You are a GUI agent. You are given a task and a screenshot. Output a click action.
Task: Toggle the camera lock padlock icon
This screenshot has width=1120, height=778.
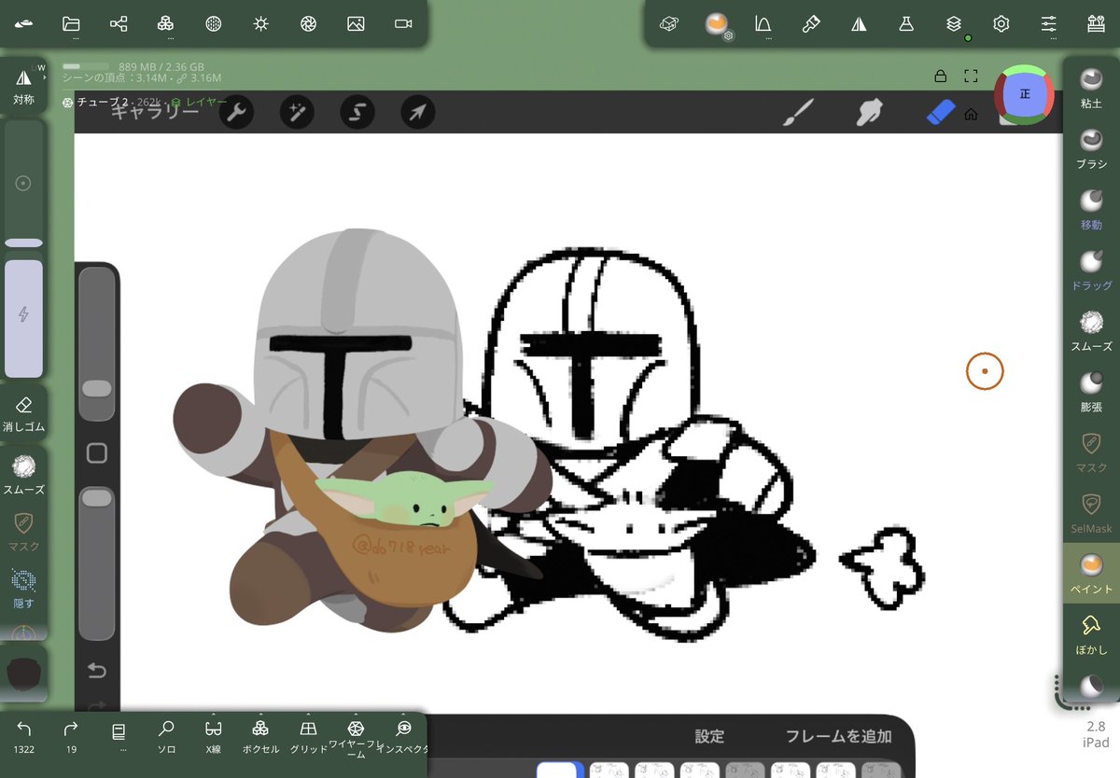click(940, 76)
